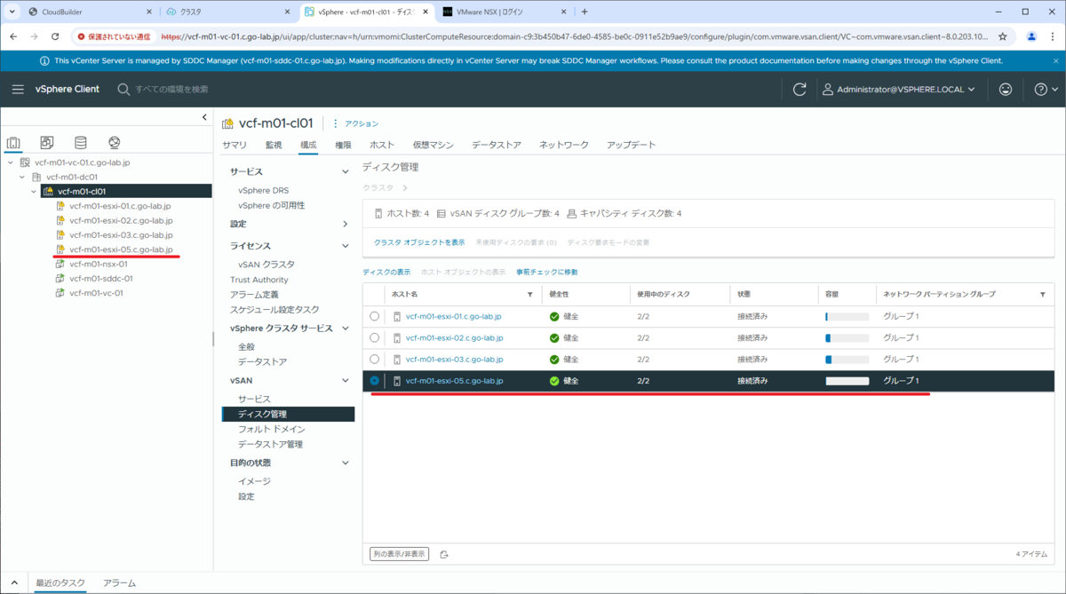1066x594 pixels.
Task: Collapse the vcf-m01-dc01 datacenter node
Action: pos(22,177)
